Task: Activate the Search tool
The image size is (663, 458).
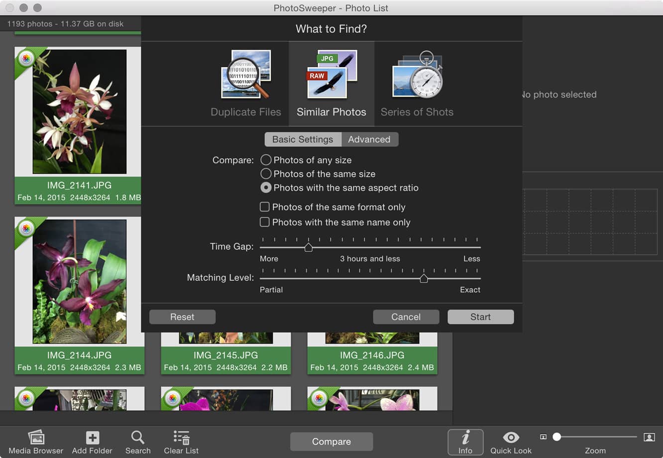Action: pos(138,441)
